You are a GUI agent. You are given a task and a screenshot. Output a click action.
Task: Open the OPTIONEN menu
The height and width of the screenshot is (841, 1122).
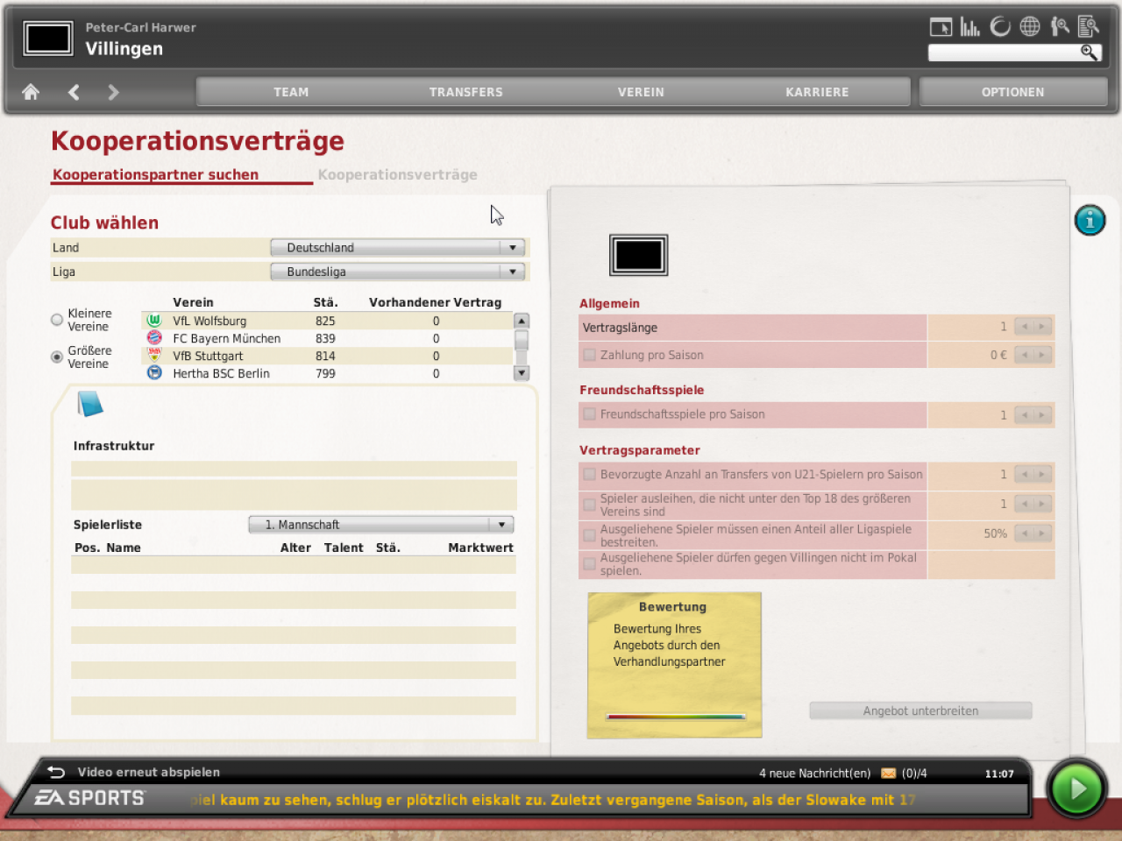1013,92
